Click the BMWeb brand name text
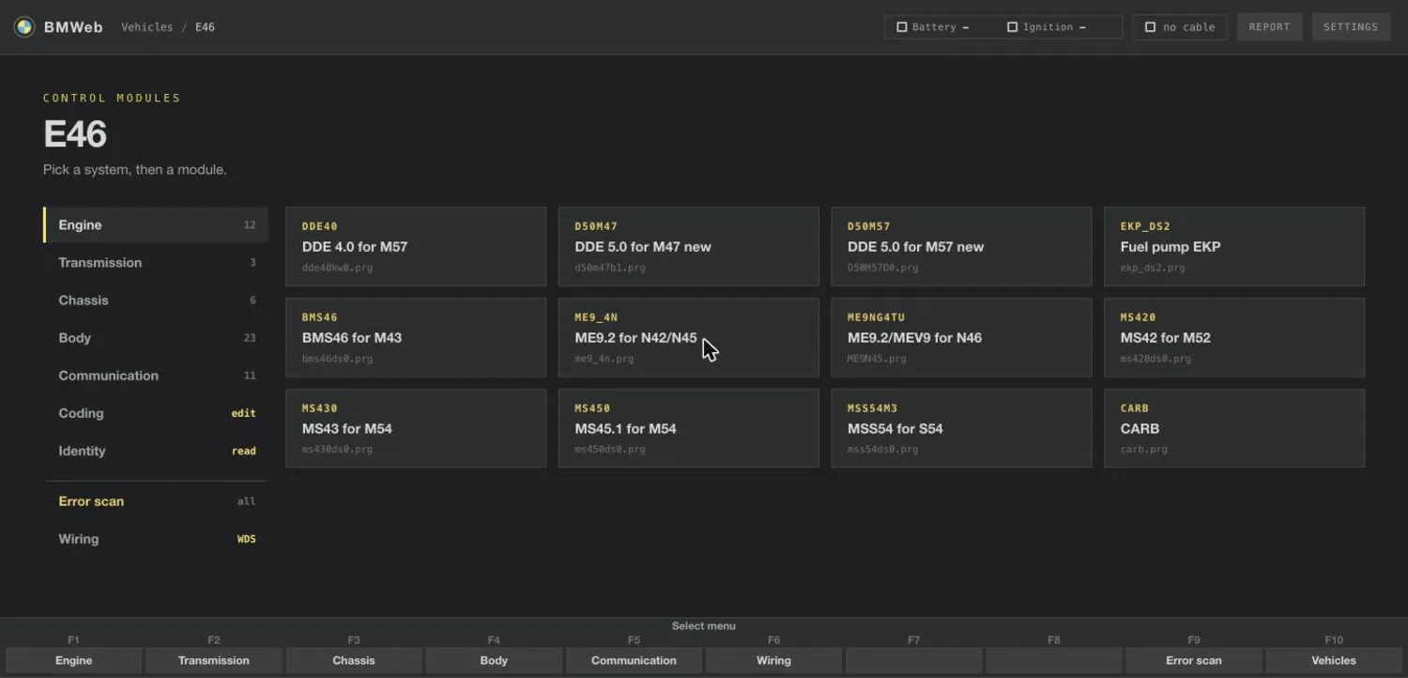 73,27
